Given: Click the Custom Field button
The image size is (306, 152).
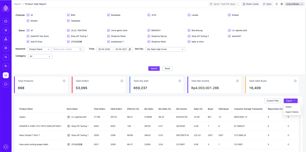Looking at the screenshot, I should 273,101.
